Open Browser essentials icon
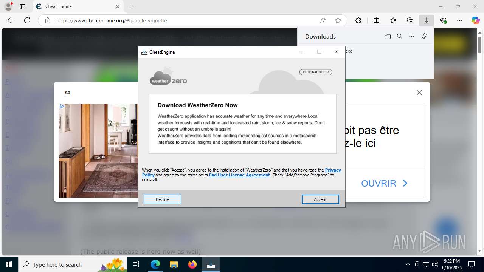484x272 pixels. (443, 20)
